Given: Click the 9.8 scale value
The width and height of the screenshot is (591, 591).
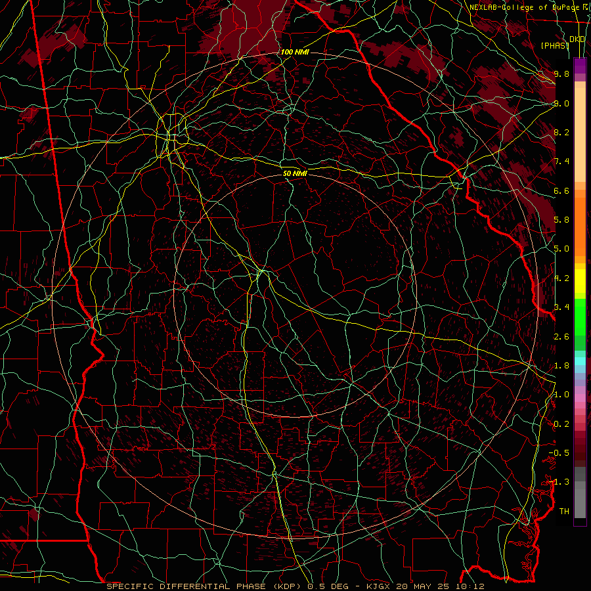Looking at the screenshot, I should coord(561,74).
